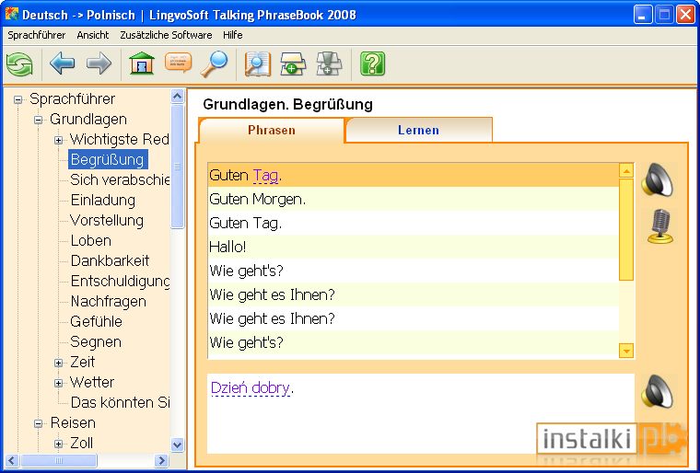Screen dimensions: 700x473
Task: Click the tree horizontal scroll left arrow
Action: tap(13, 460)
